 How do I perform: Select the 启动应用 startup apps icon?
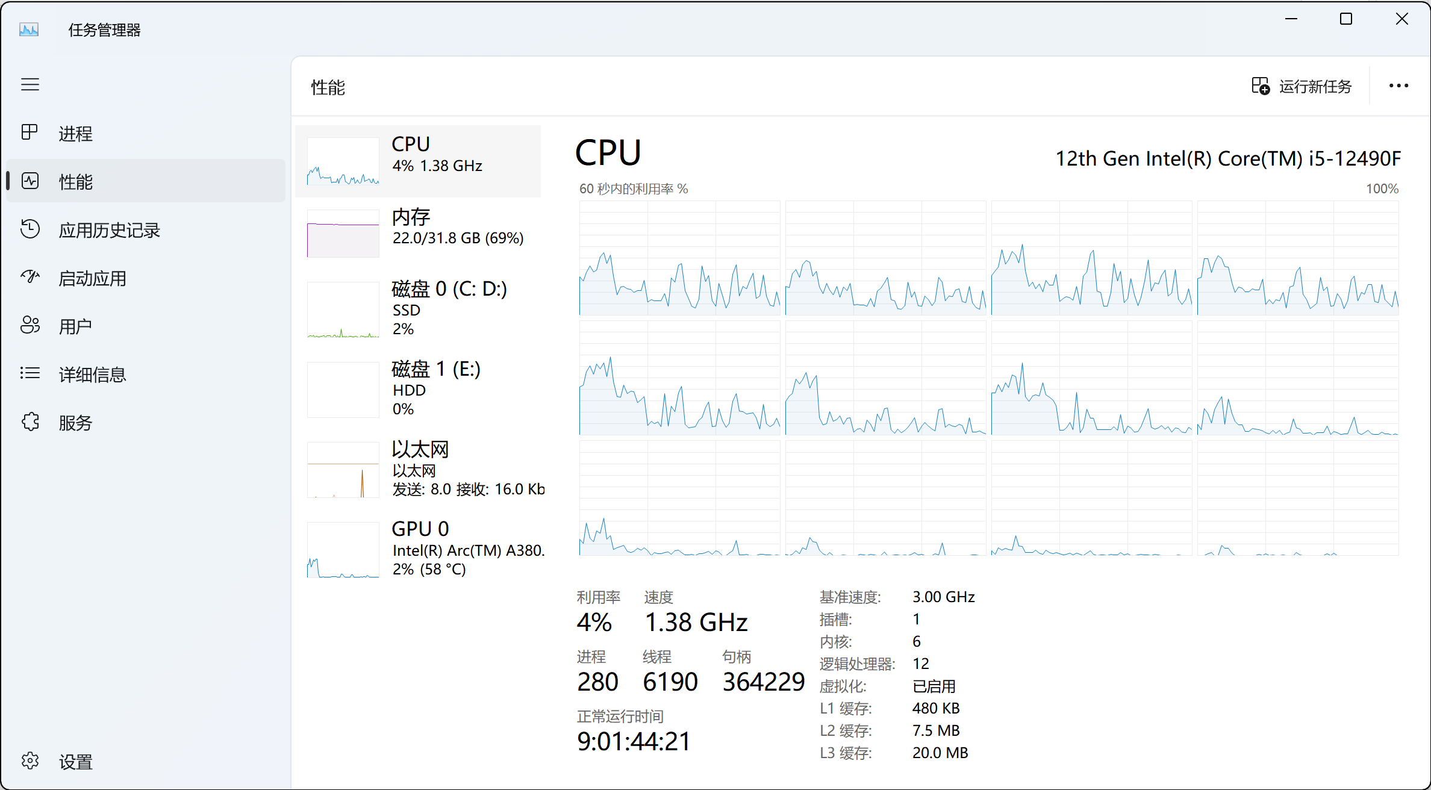30,278
